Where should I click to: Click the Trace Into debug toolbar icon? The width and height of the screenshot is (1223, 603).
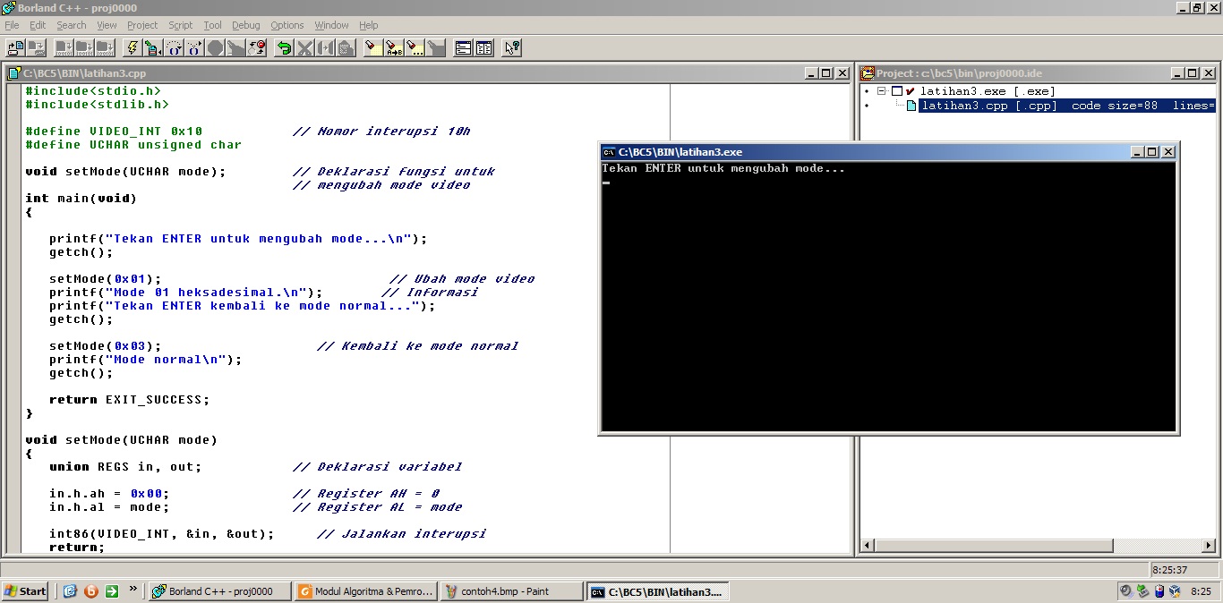coord(193,47)
